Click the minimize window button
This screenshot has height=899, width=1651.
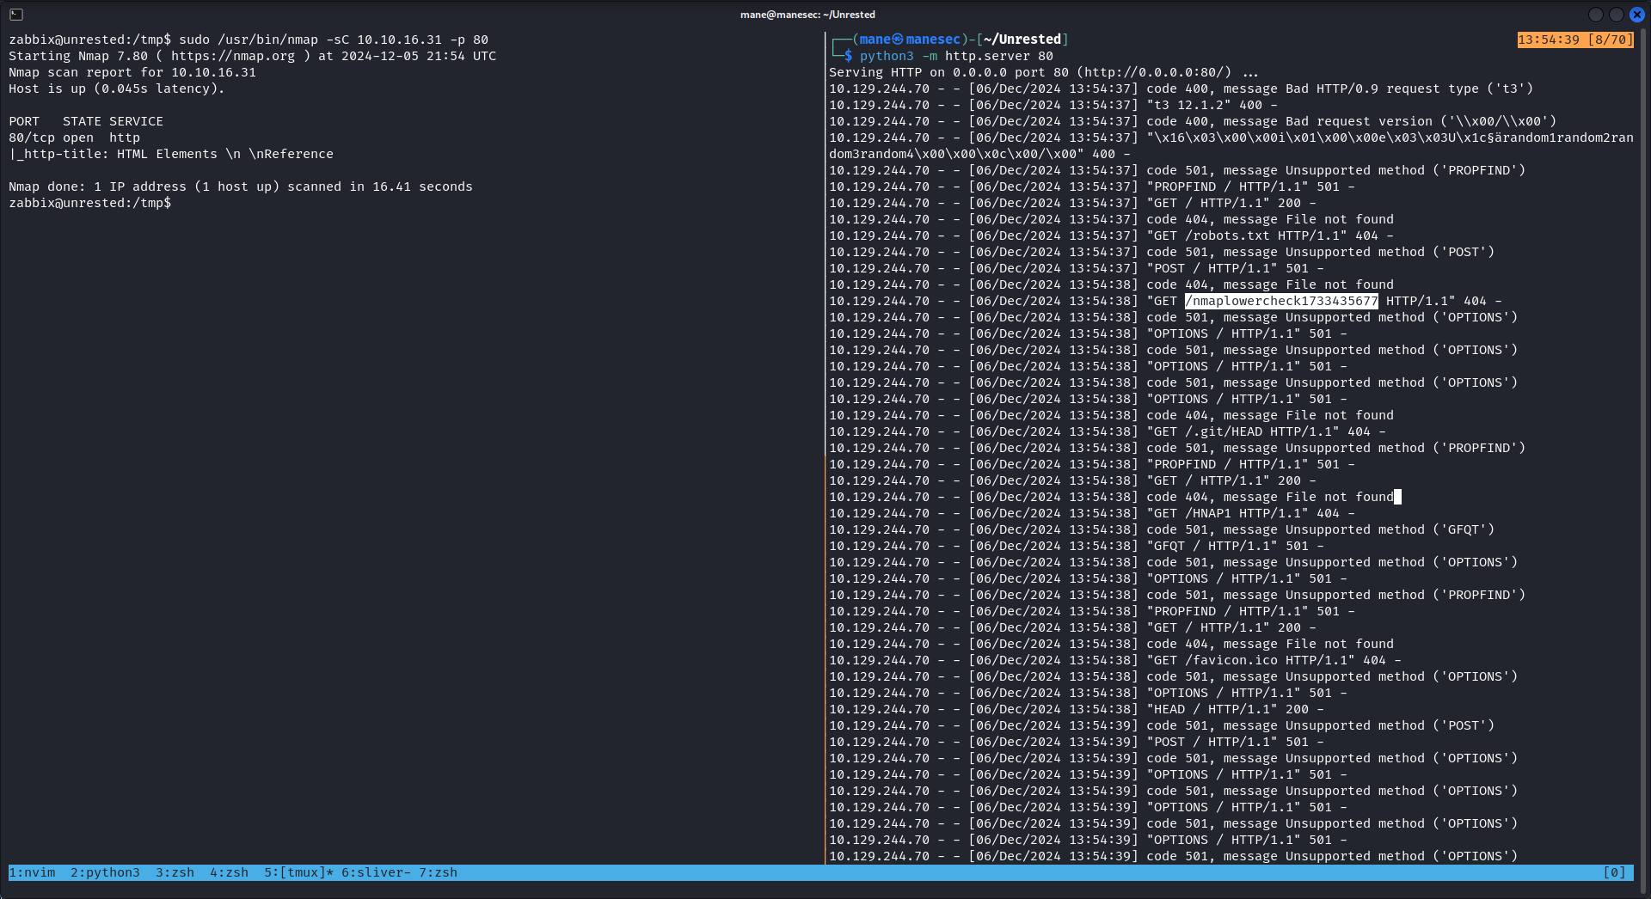tap(1596, 15)
